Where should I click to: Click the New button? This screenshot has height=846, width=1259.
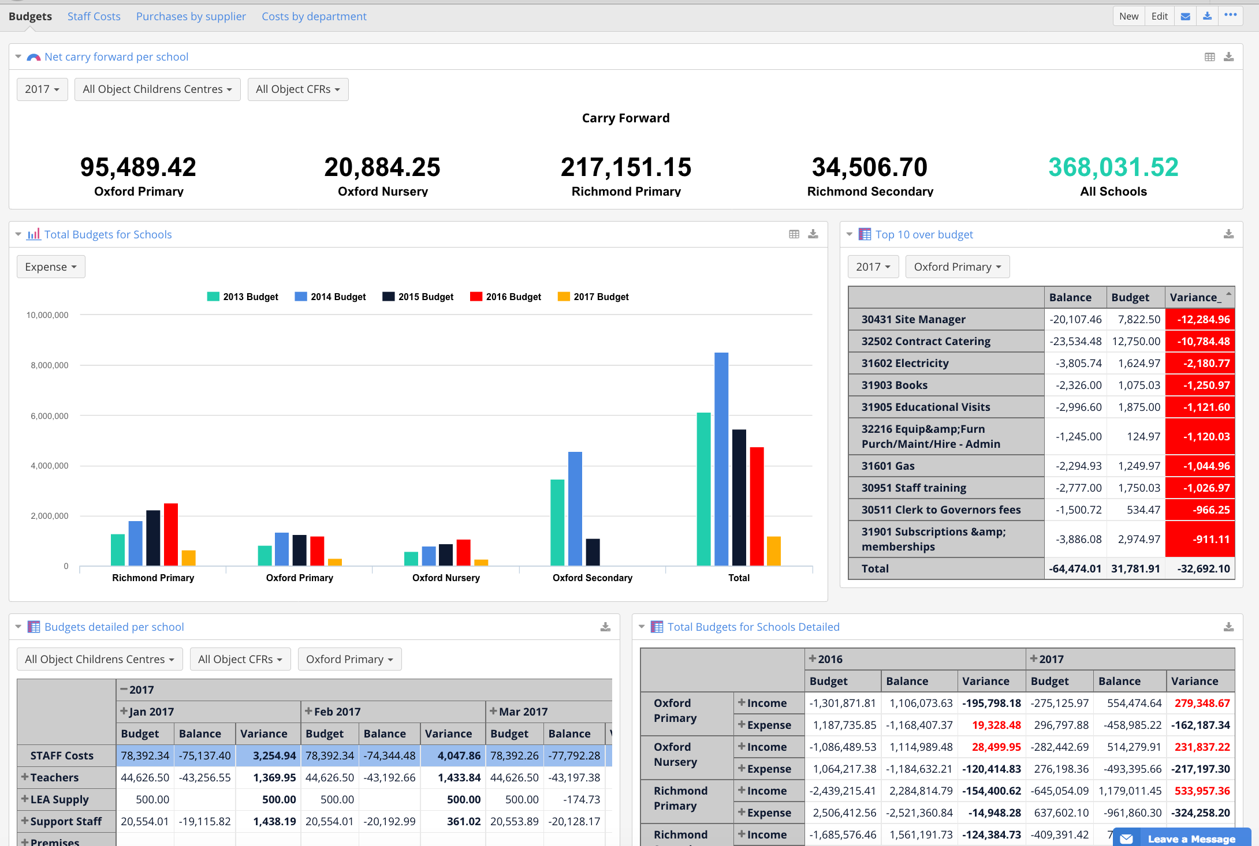click(1128, 16)
